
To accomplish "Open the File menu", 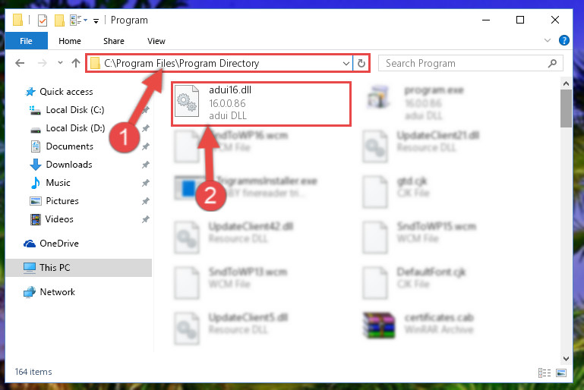I will [26, 40].
